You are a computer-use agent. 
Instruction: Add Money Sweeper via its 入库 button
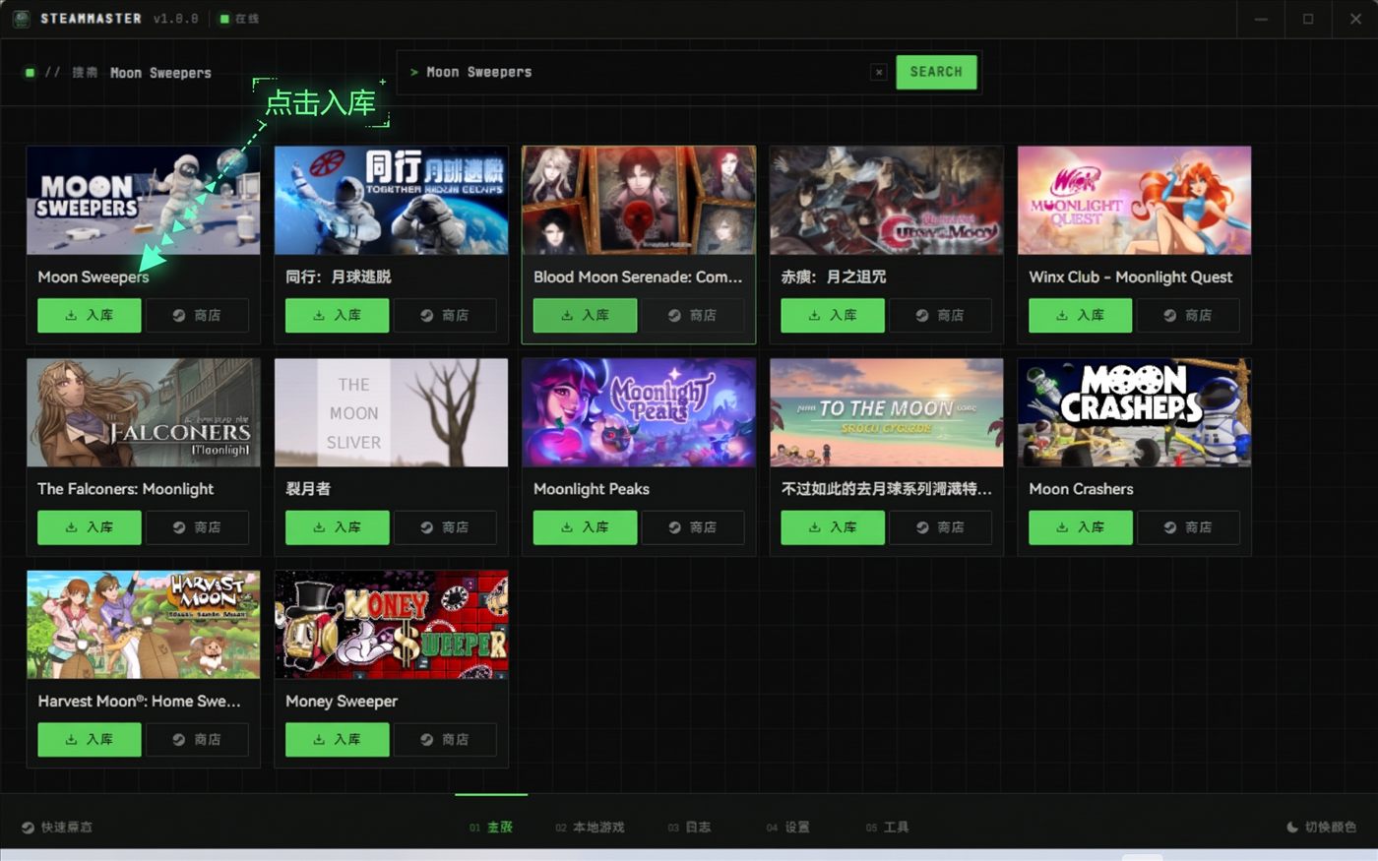338,740
